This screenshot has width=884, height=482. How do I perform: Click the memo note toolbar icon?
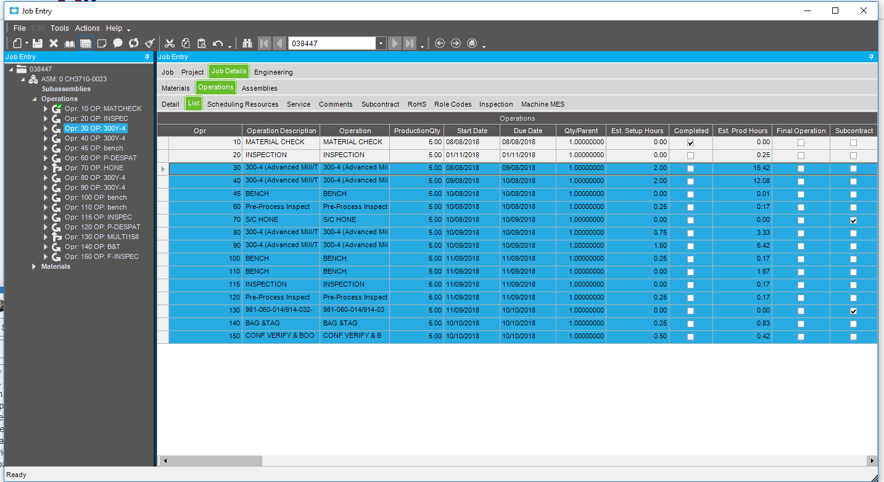pos(102,43)
